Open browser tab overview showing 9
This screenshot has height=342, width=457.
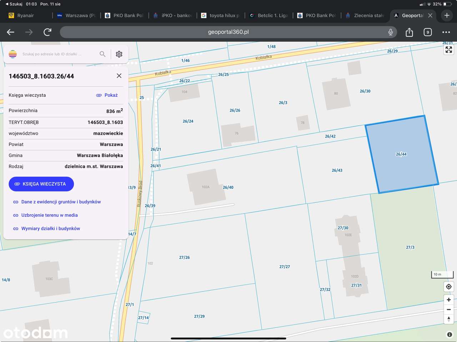point(427,32)
